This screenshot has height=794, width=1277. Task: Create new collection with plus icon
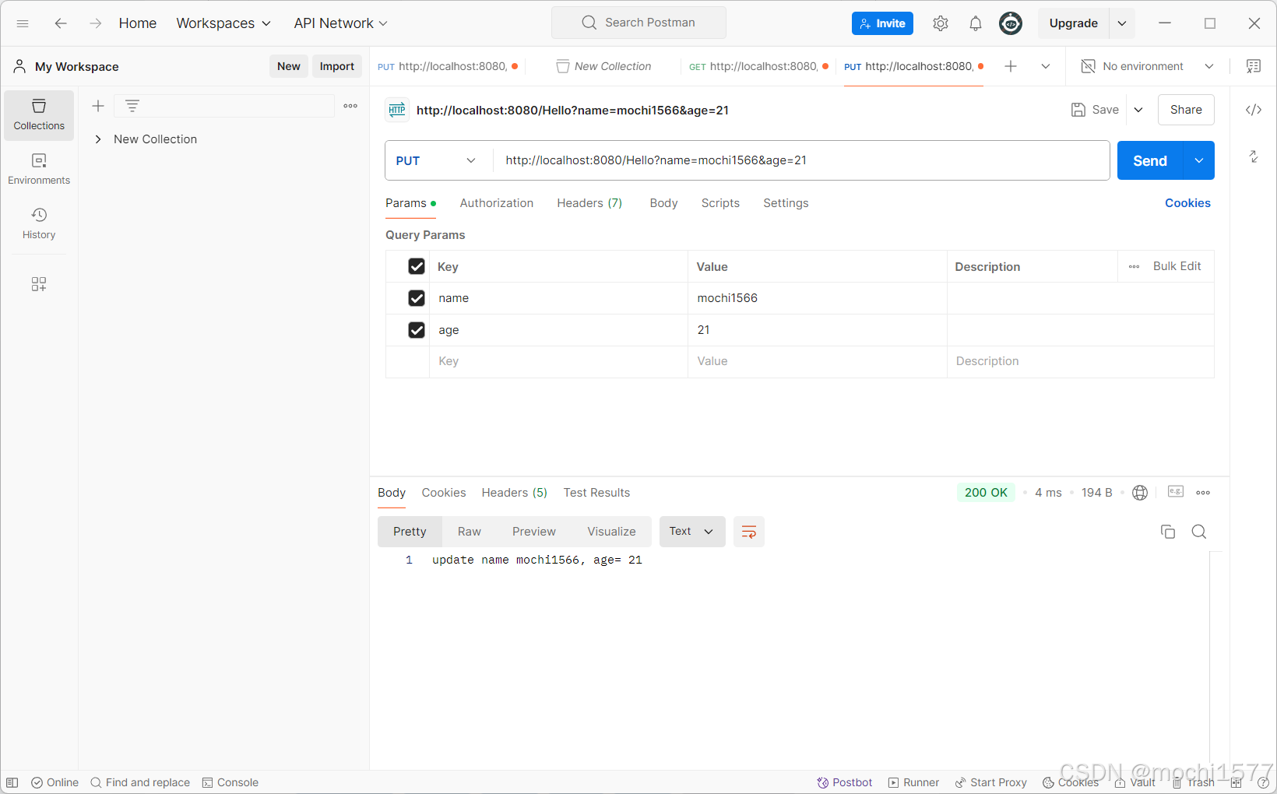point(98,106)
